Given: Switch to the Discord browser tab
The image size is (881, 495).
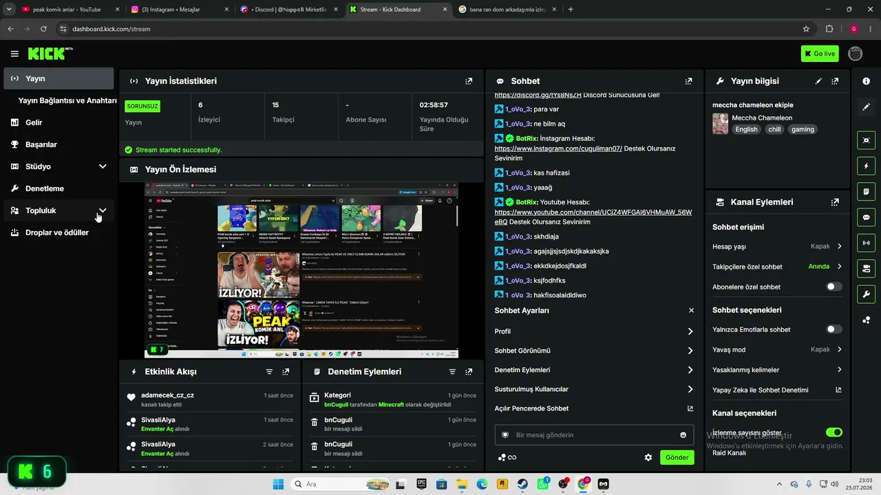Looking at the screenshot, I should [290, 10].
